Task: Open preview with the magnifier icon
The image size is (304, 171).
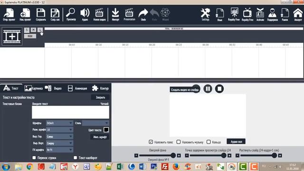Action: pos(71,14)
